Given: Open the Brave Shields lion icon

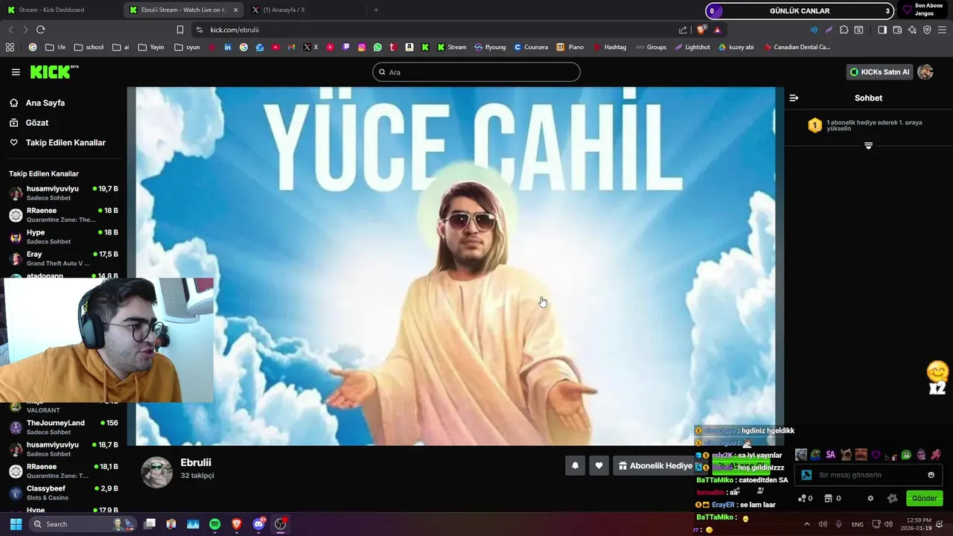Looking at the screenshot, I should 701,30.
